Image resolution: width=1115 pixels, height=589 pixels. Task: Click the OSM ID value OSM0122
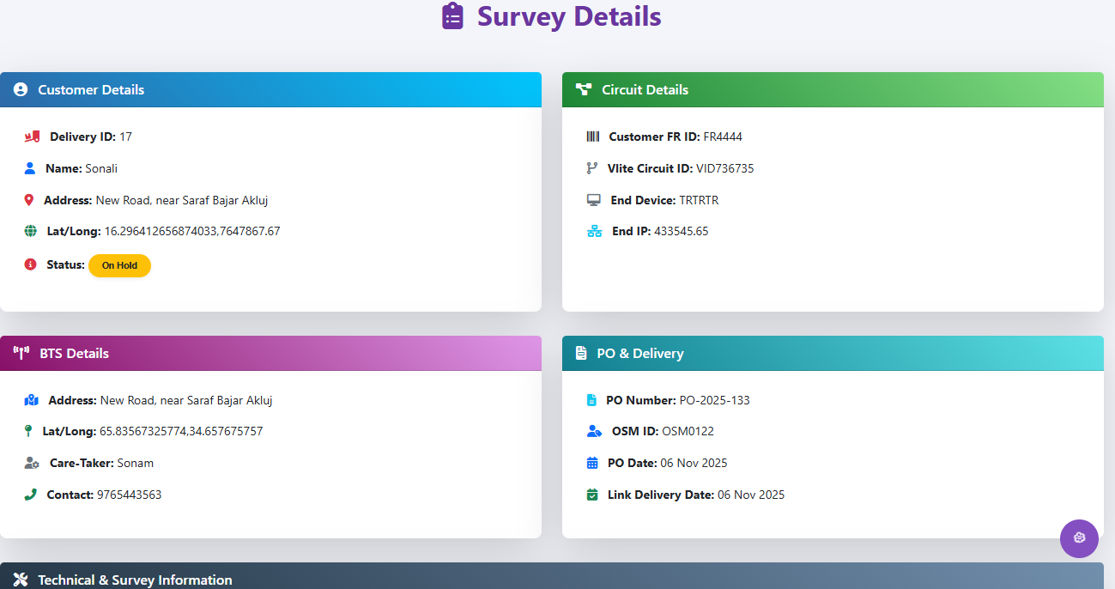(x=688, y=431)
